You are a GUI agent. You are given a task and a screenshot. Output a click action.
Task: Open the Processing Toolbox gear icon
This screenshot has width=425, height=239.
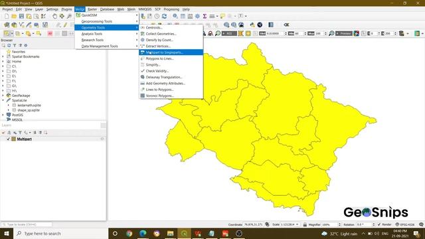(x=198, y=16)
